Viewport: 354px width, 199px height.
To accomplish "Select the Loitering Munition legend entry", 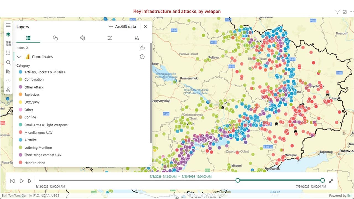I will 38,147.
